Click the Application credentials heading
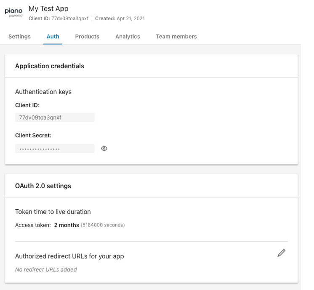 click(50, 66)
